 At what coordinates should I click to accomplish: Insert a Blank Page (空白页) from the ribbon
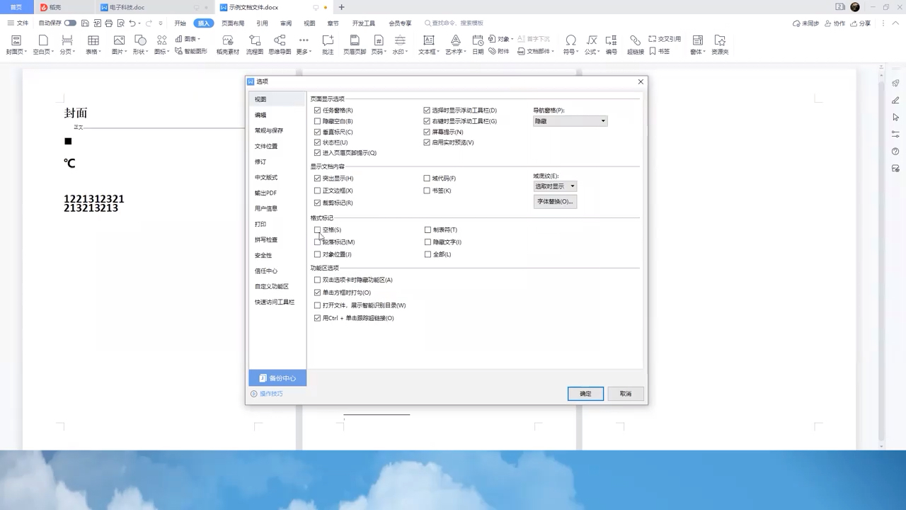point(43,45)
